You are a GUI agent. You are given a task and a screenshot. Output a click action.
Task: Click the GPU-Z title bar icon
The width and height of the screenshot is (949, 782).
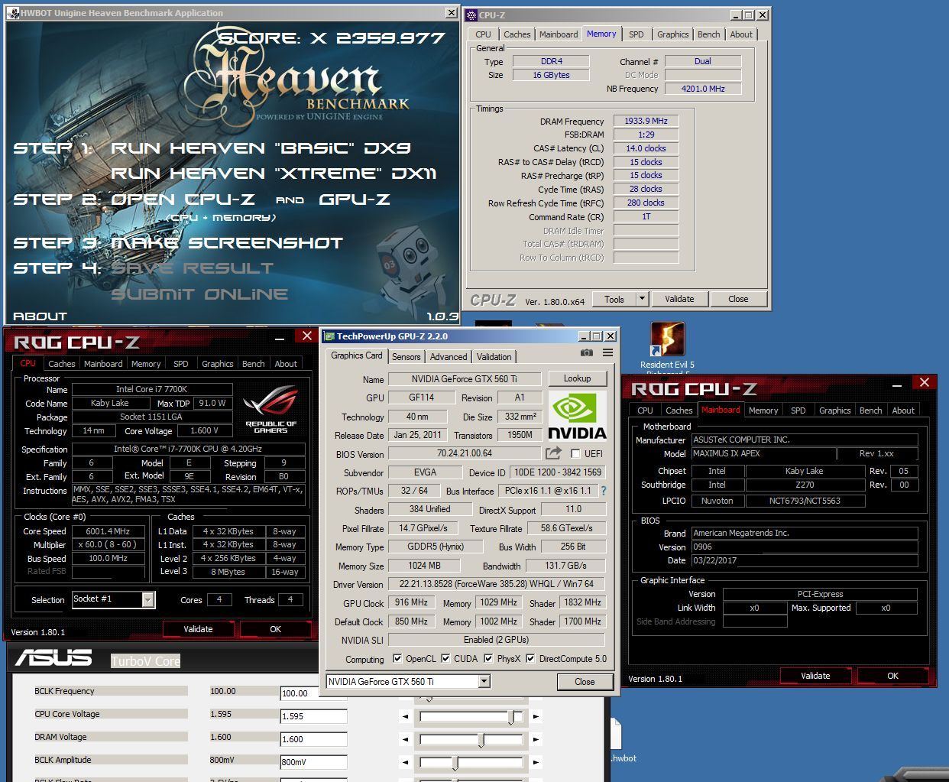pos(329,336)
